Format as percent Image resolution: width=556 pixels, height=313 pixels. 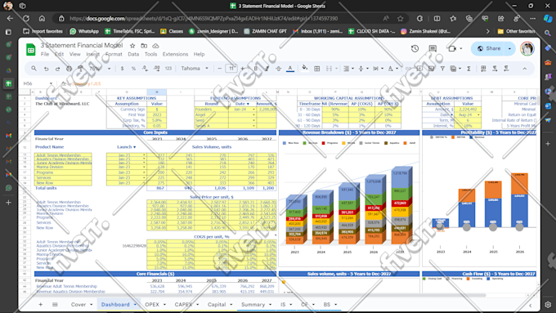(133, 69)
